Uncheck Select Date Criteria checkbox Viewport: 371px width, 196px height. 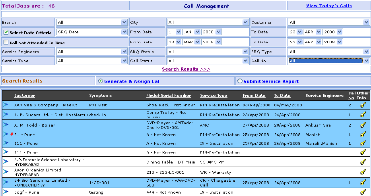pos(6,32)
